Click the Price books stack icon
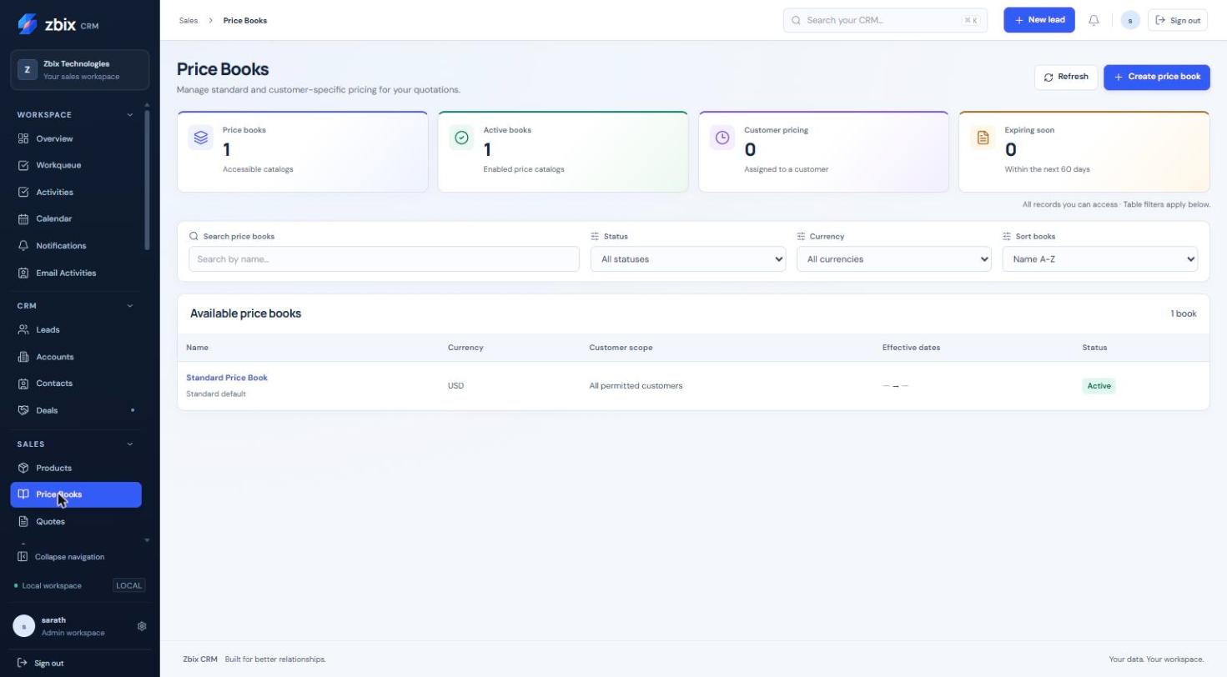 [201, 138]
